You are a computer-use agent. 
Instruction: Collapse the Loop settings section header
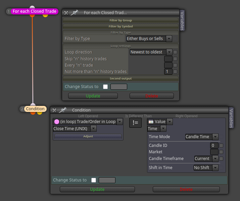(x=121, y=46)
